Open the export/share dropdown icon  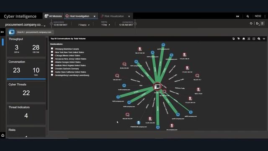pyautogui.click(x=258, y=23)
